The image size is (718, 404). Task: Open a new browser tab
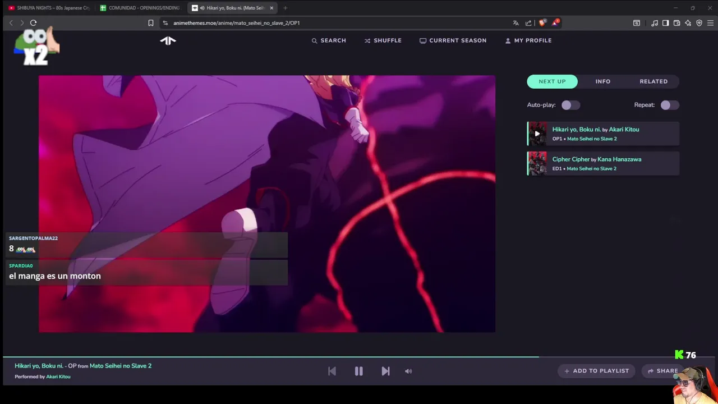pyautogui.click(x=285, y=8)
